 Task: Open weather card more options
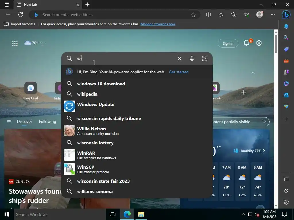[261, 136]
